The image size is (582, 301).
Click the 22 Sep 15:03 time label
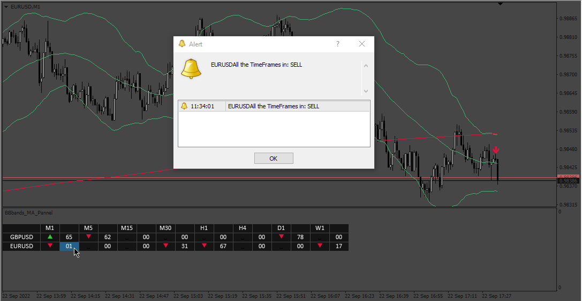pyautogui.click(x=188, y=296)
